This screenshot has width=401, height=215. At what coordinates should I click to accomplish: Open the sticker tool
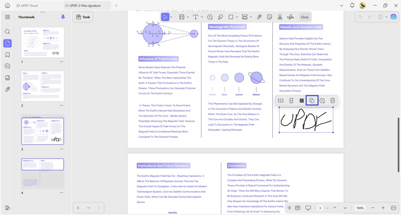click(270, 17)
